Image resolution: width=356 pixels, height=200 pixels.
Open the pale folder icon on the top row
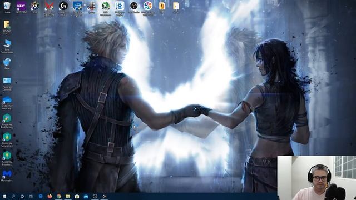click(x=176, y=7)
